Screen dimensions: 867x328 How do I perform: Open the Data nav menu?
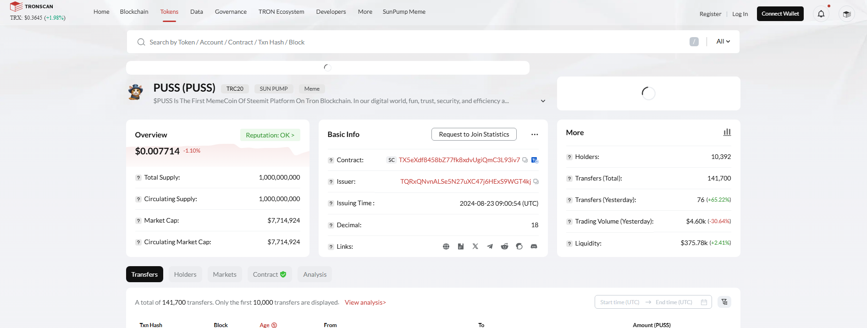pyautogui.click(x=197, y=12)
